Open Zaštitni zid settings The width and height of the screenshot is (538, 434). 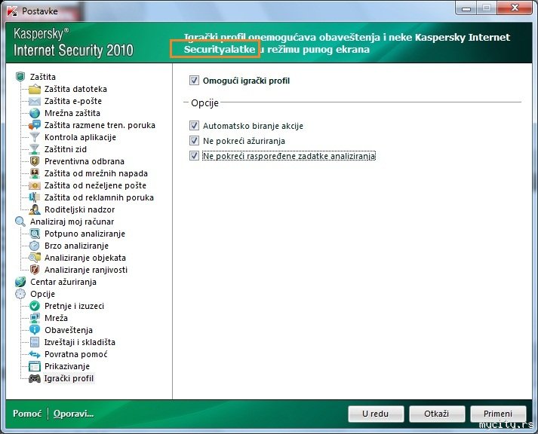pos(66,149)
